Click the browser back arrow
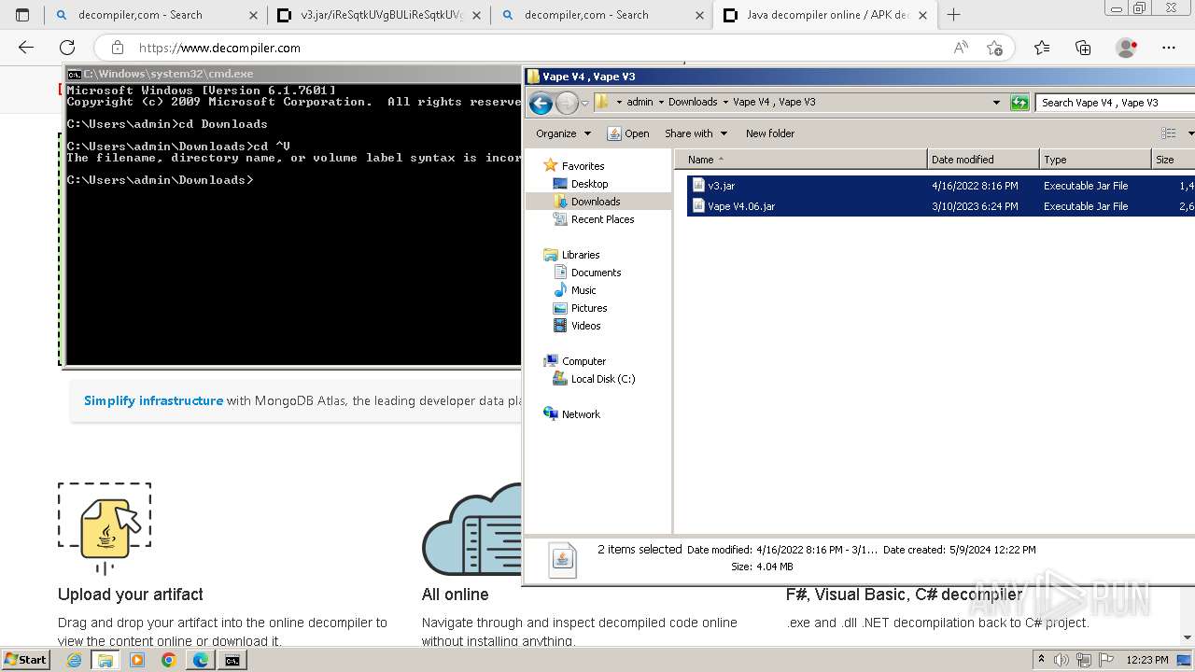The height and width of the screenshot is (672, 1195). [x=26, y=48]
